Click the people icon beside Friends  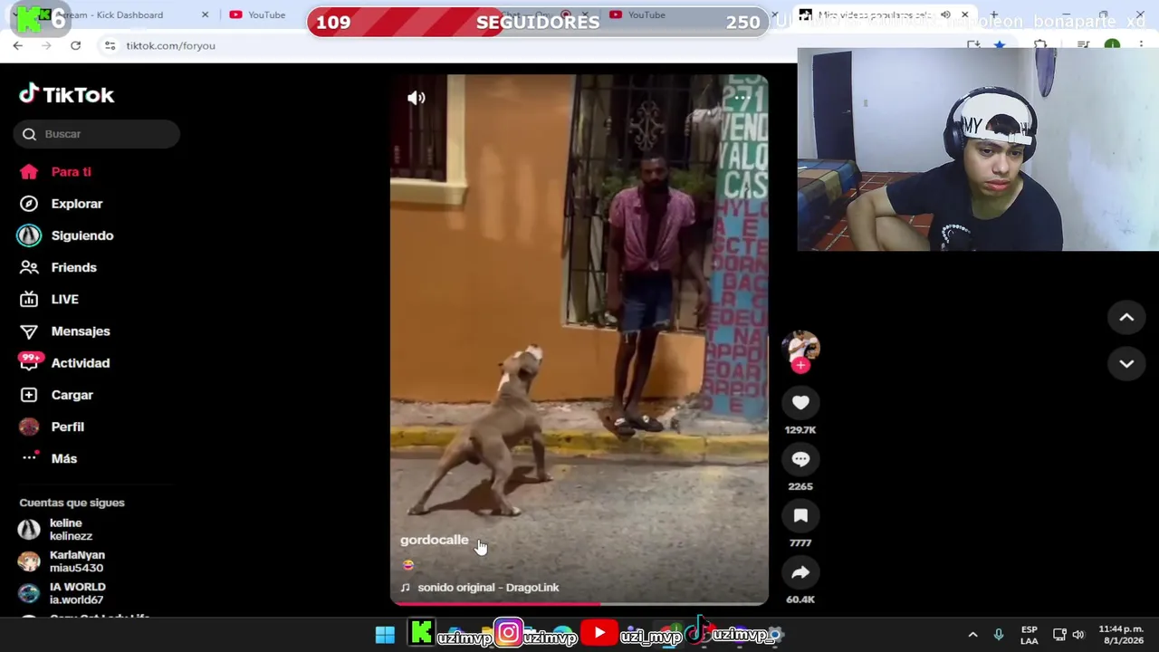click(x=29, y=267)
